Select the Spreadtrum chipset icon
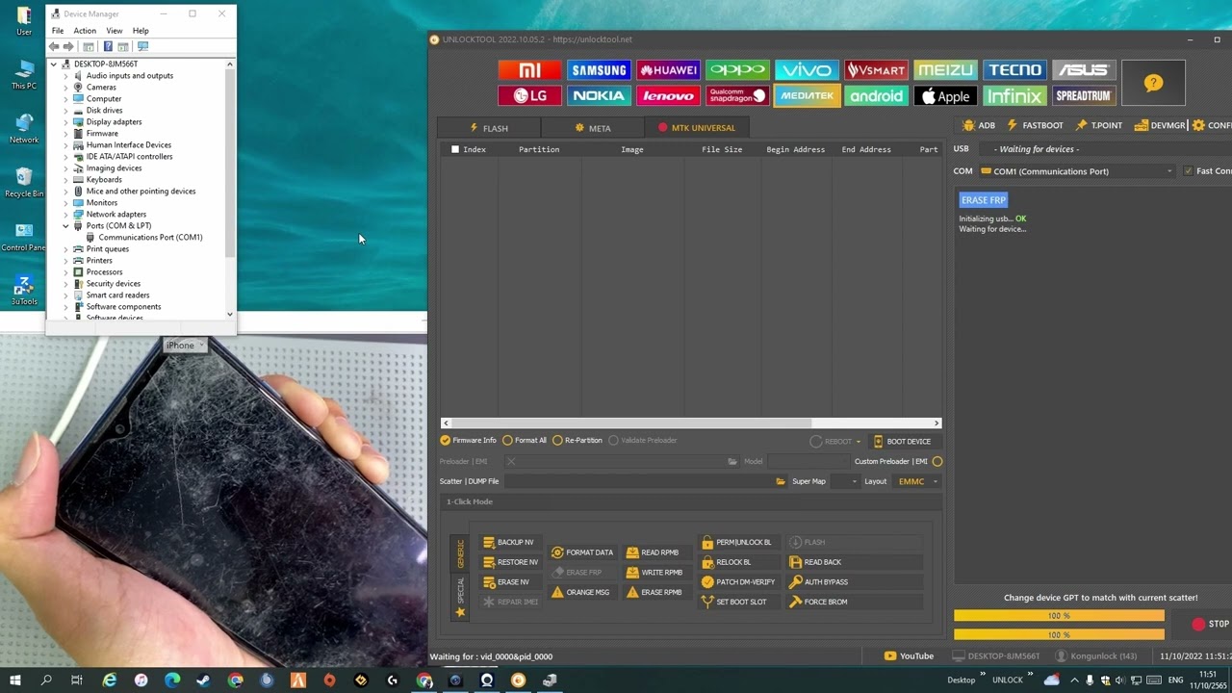The width and height of the screenshot is (1232, 693). (1084, 95)
